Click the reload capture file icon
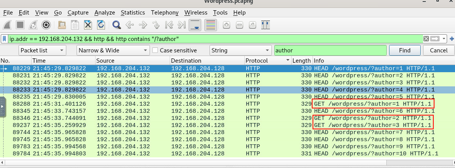Viewport: 455px width, 168px height. 101,25
